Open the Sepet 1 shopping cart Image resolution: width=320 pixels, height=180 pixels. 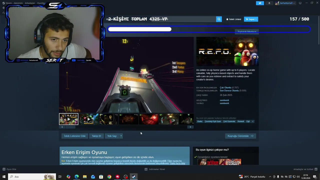(251, 19)
